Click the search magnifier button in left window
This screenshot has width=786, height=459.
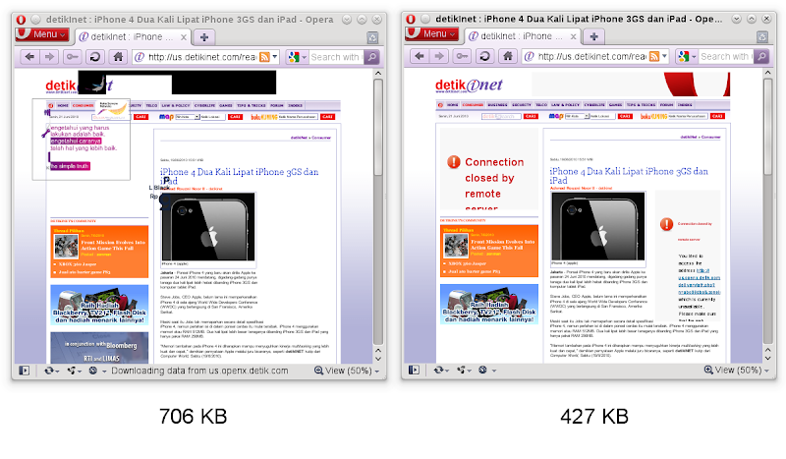[371, 57]
